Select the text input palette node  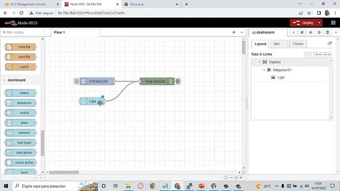click(20, 143)
